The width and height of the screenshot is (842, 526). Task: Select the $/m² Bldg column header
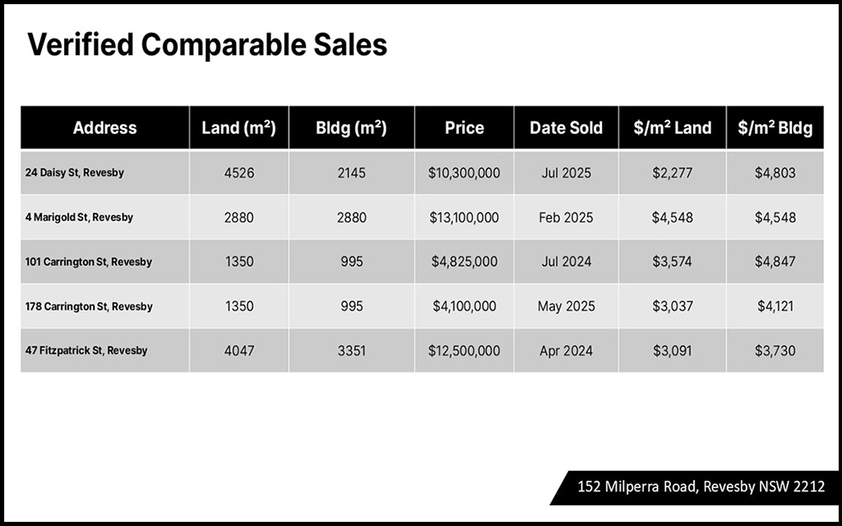pyautogui.click(x=775, y=128)
